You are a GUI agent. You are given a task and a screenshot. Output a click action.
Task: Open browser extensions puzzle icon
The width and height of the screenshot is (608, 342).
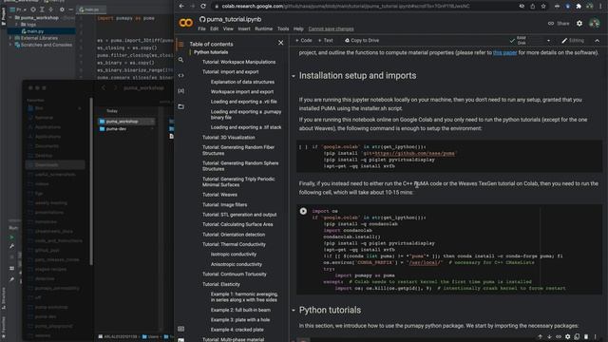point(579,6)
